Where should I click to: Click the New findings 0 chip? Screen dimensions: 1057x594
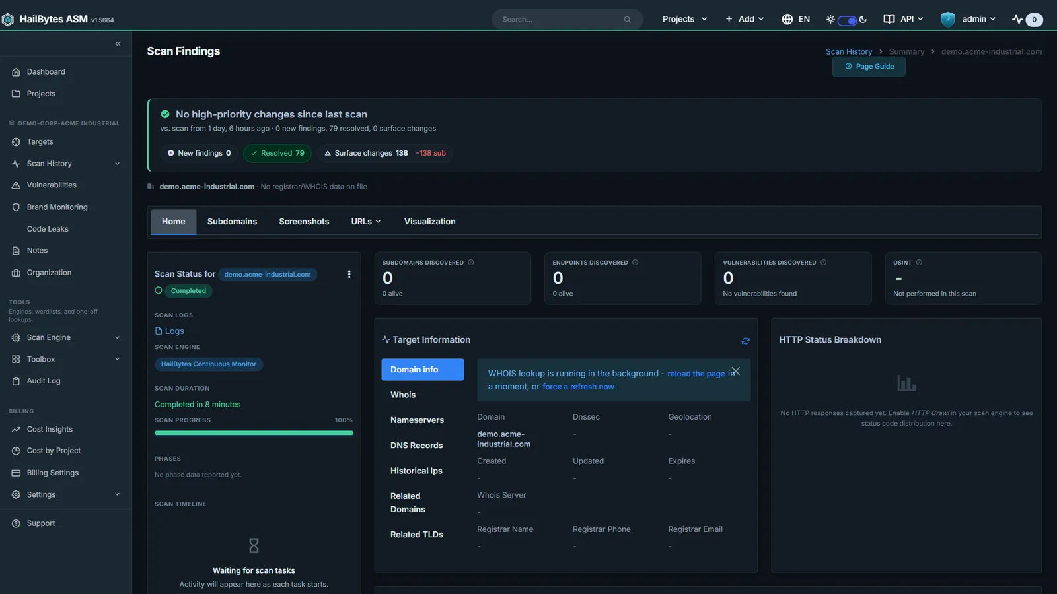199,153
